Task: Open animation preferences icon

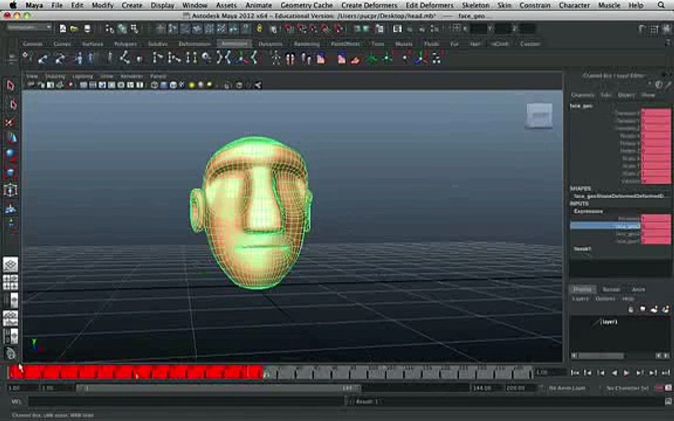Action: tap(668, 388)
